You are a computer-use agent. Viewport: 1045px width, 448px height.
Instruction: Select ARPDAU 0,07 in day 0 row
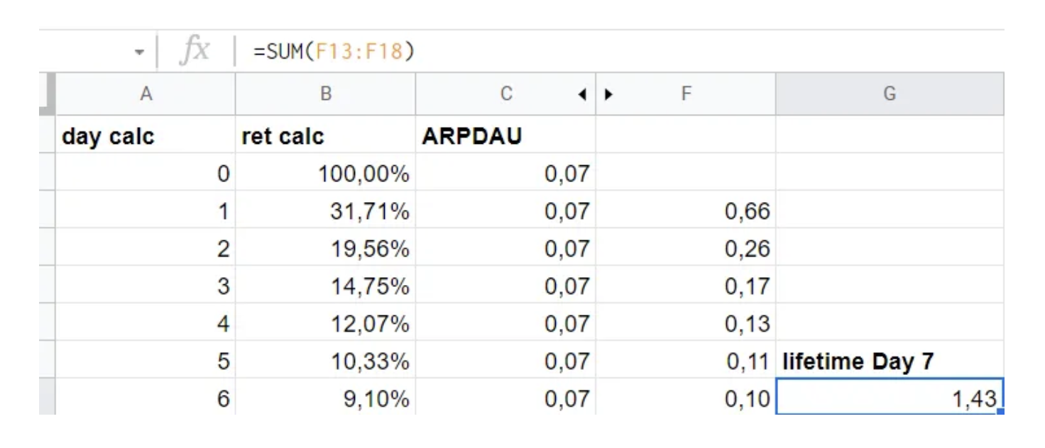pyautogui.click(x=505, y=173)
